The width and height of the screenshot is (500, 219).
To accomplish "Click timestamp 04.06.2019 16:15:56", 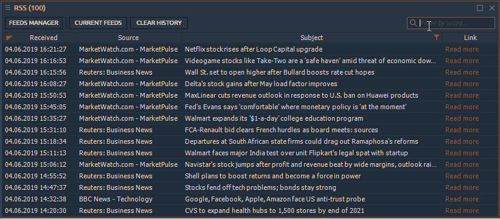I will click(36, 72).
